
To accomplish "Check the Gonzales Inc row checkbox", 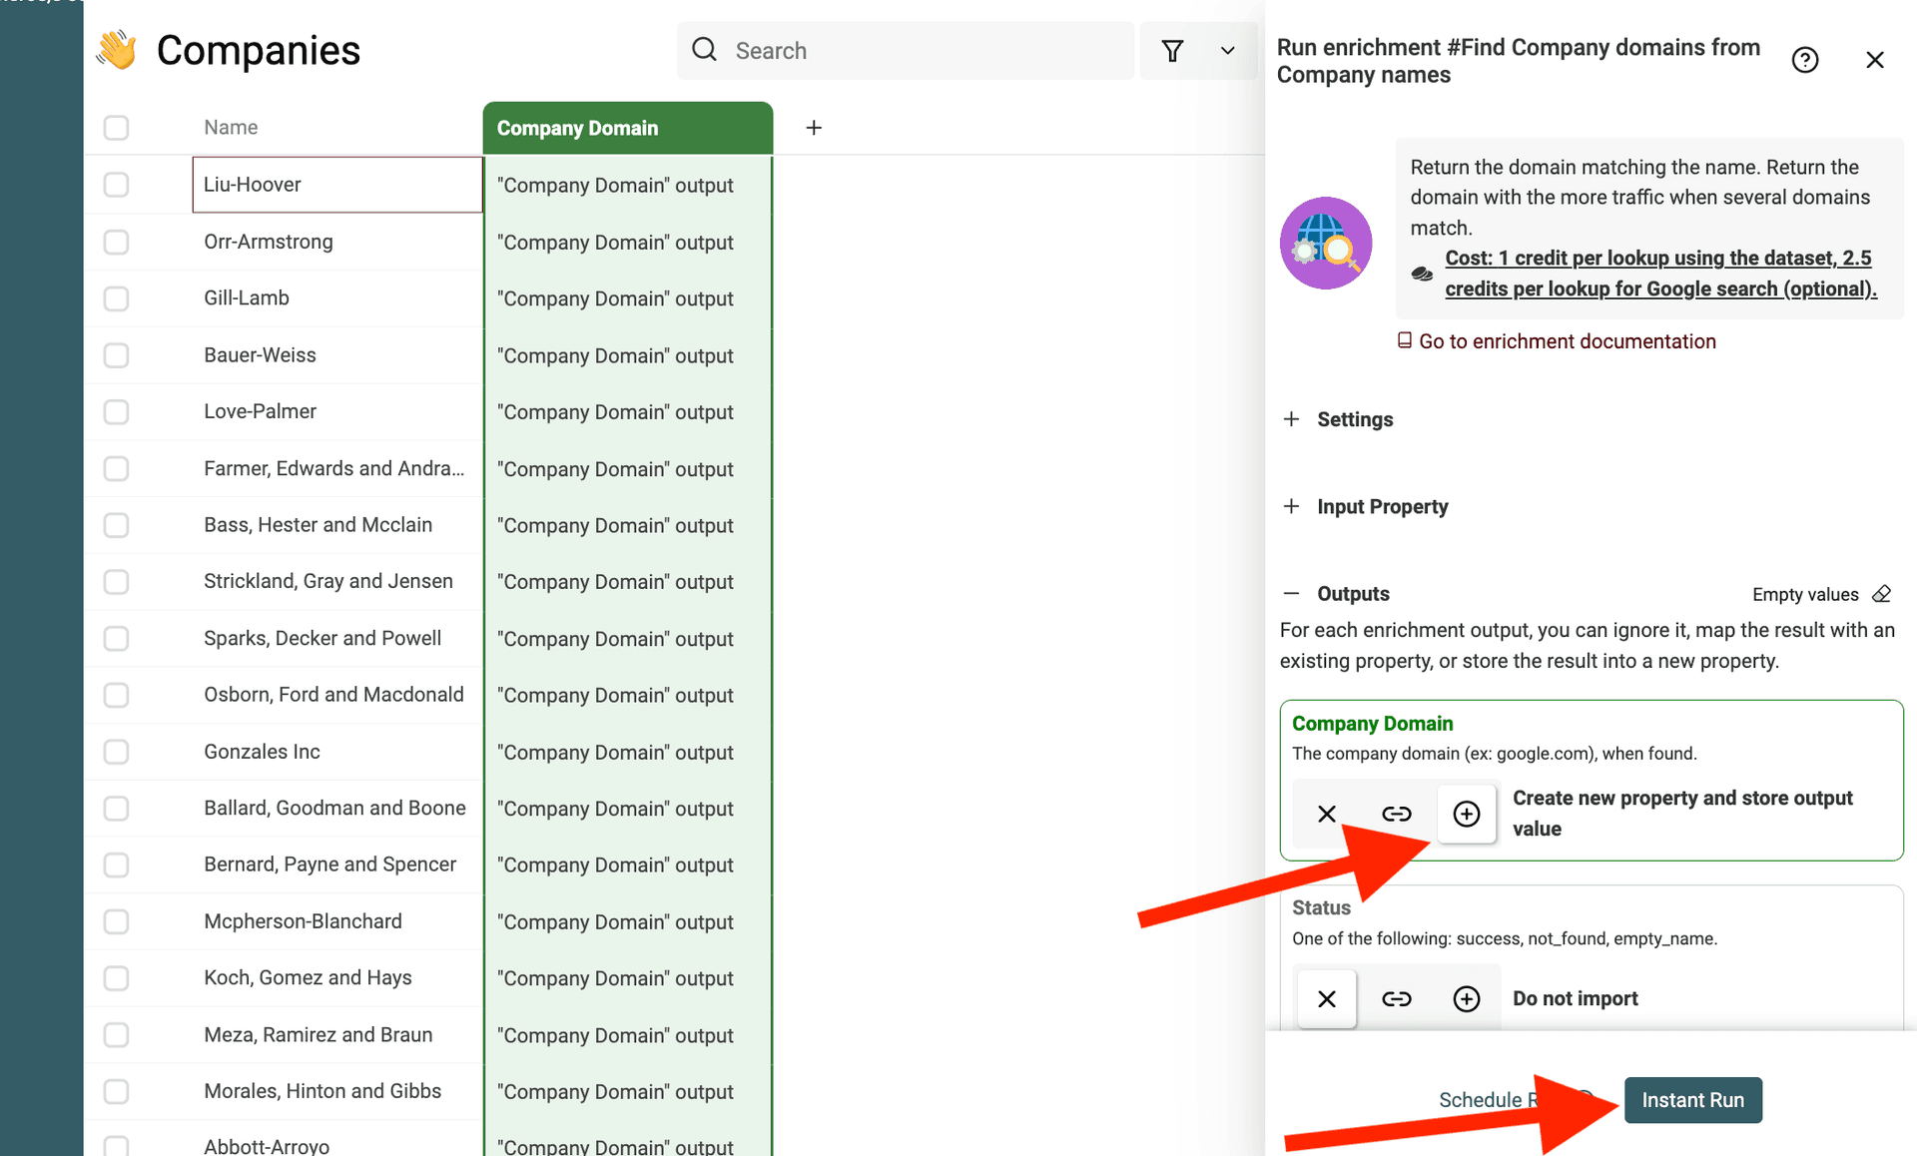I will pos(116,752).
